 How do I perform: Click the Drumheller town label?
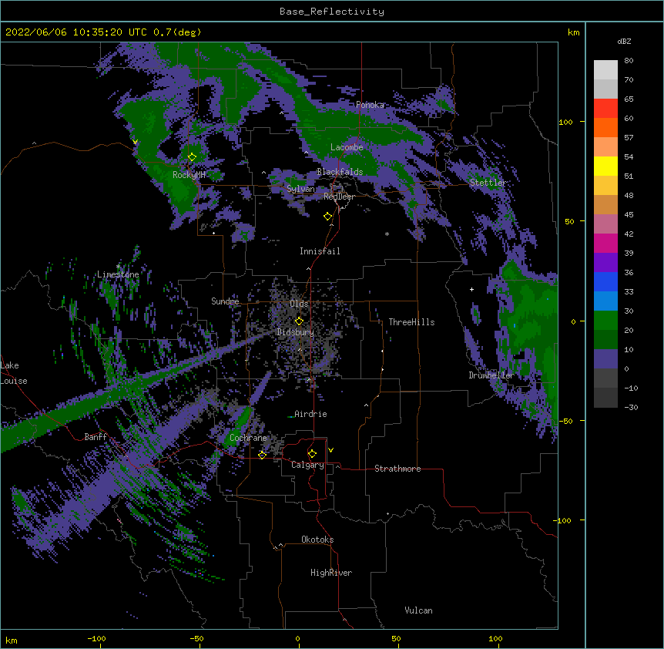click(491, 375)
